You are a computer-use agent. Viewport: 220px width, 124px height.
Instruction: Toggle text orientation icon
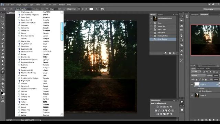click(11, 9)
